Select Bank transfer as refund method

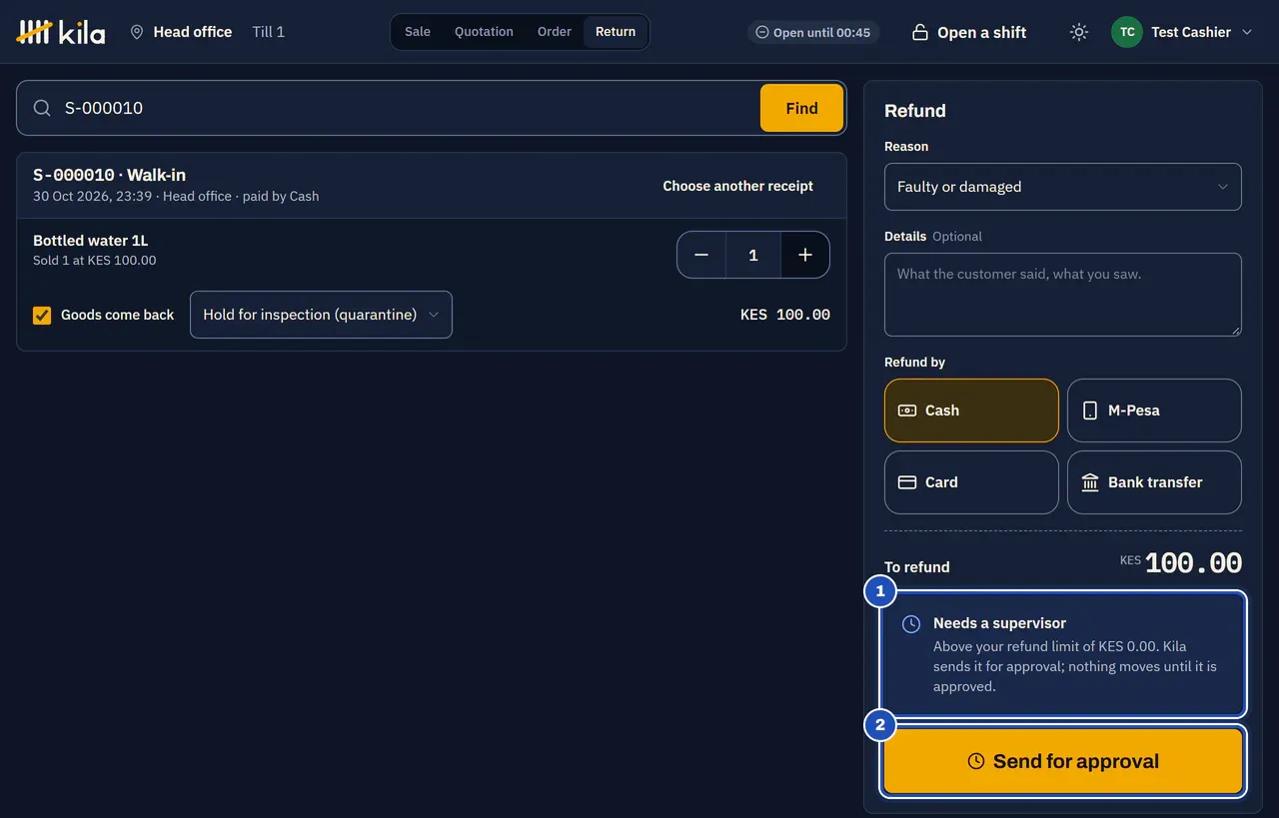click(x=1154, y=482)
